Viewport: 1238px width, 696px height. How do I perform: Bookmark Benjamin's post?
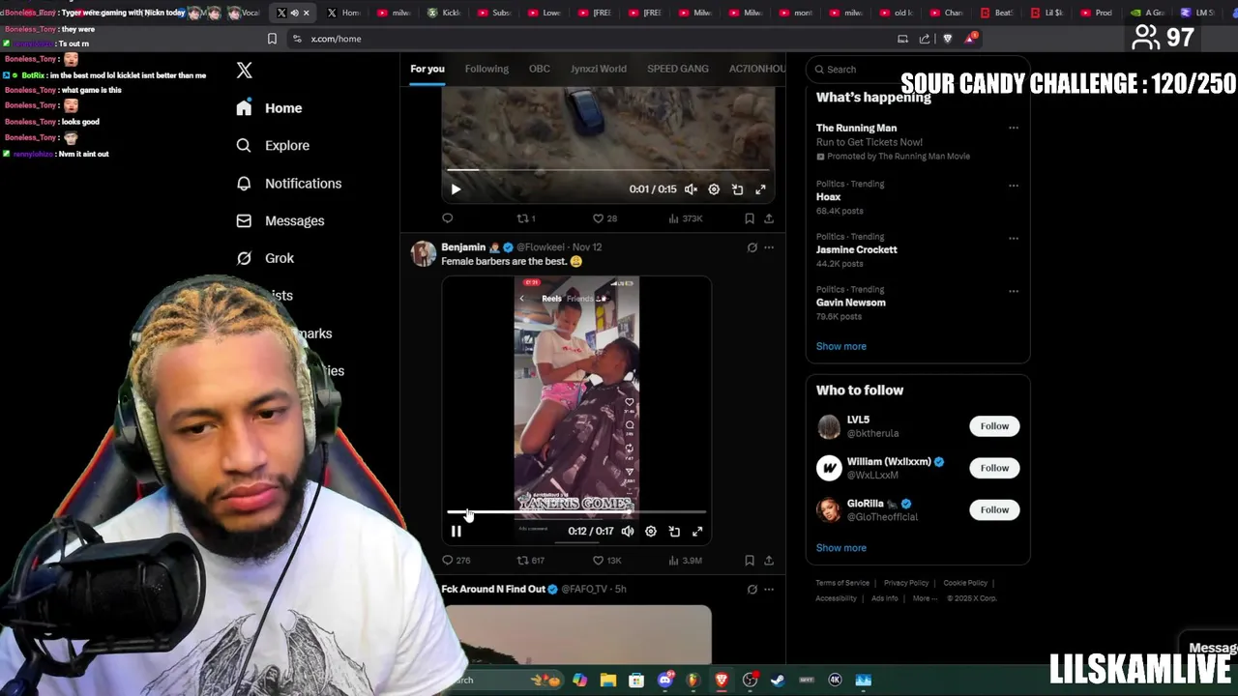(750, 560)
